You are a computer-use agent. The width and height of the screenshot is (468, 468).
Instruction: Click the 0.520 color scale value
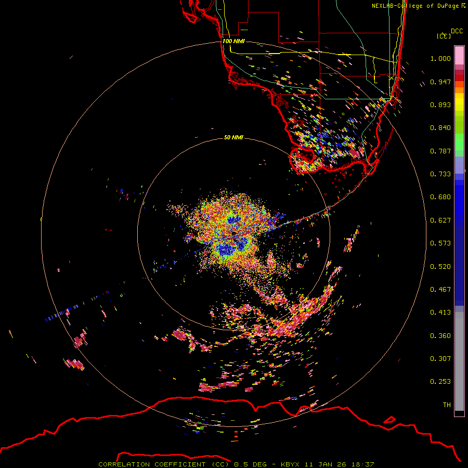(x=440, y=267)
